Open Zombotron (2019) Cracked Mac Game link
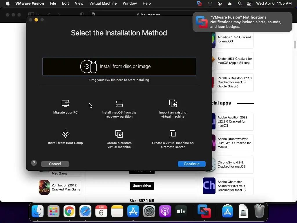Screen dimensions: 297x223 pos(66,187)
